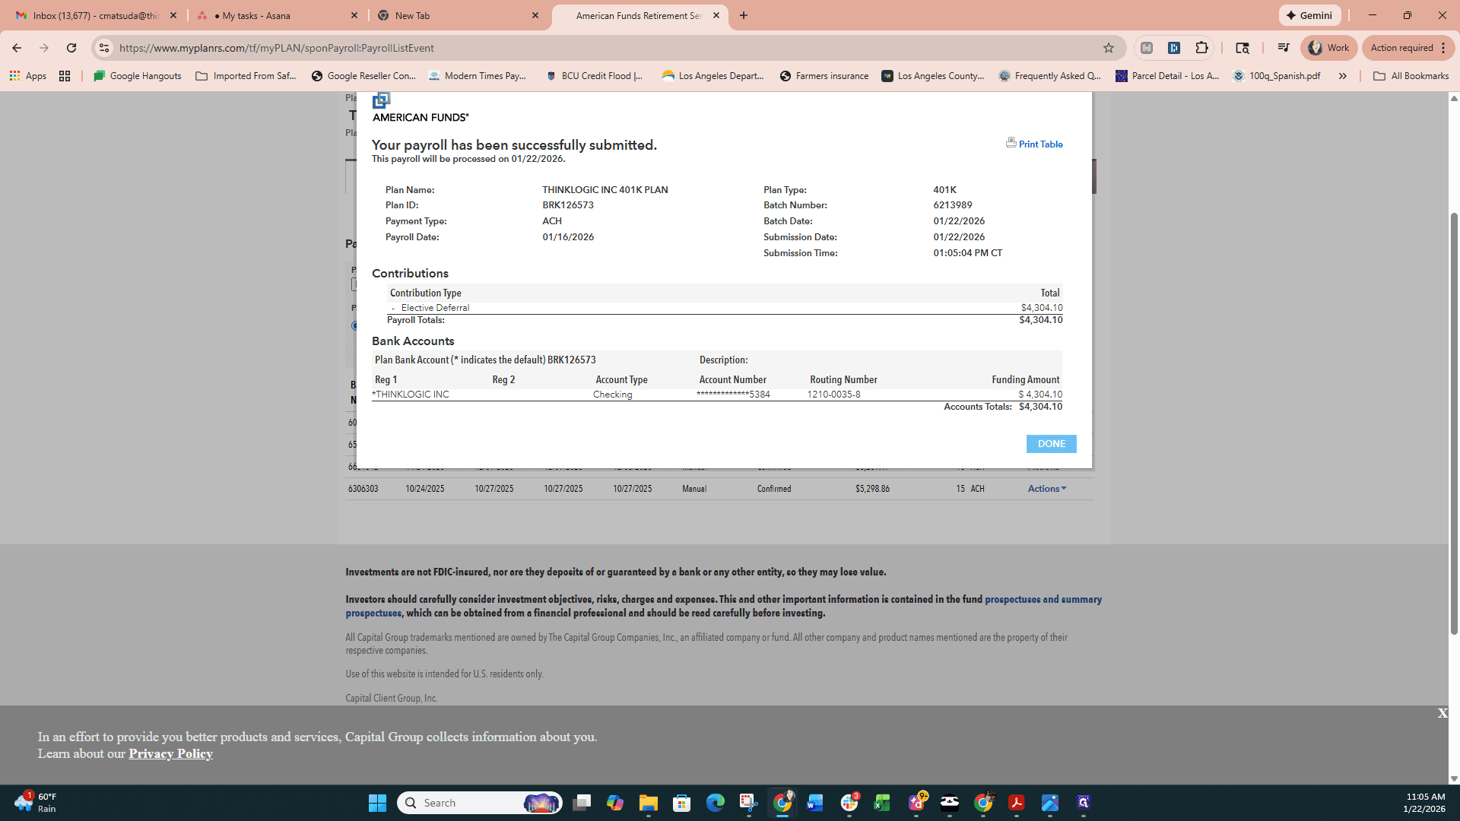Open the Work profile button
The height and width of the screenshot is (821, 1460).
[1328, 48]
